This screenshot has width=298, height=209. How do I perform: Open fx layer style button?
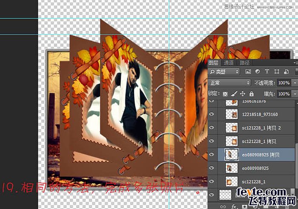(234, 206)
